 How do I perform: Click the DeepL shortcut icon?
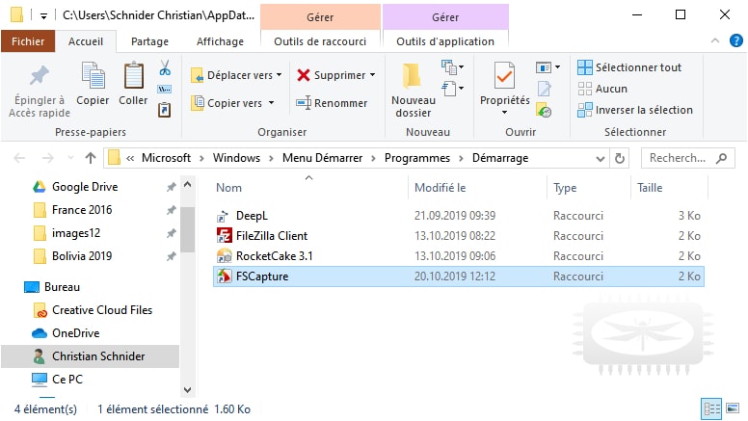(x=223, y=216)
